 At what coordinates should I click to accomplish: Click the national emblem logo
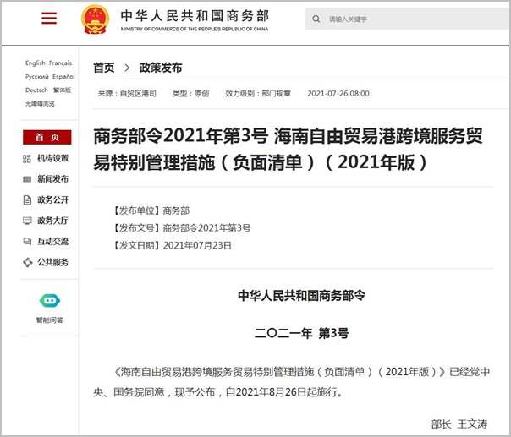tap(95, 19)
